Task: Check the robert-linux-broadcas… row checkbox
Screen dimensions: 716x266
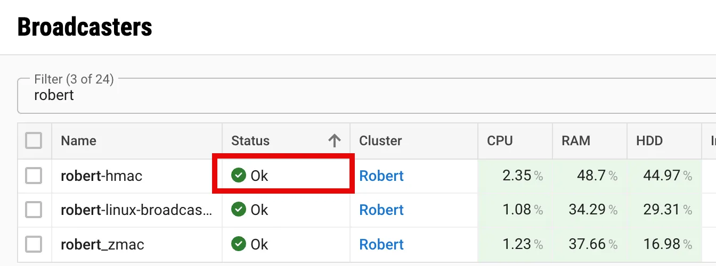Action: 34,210
